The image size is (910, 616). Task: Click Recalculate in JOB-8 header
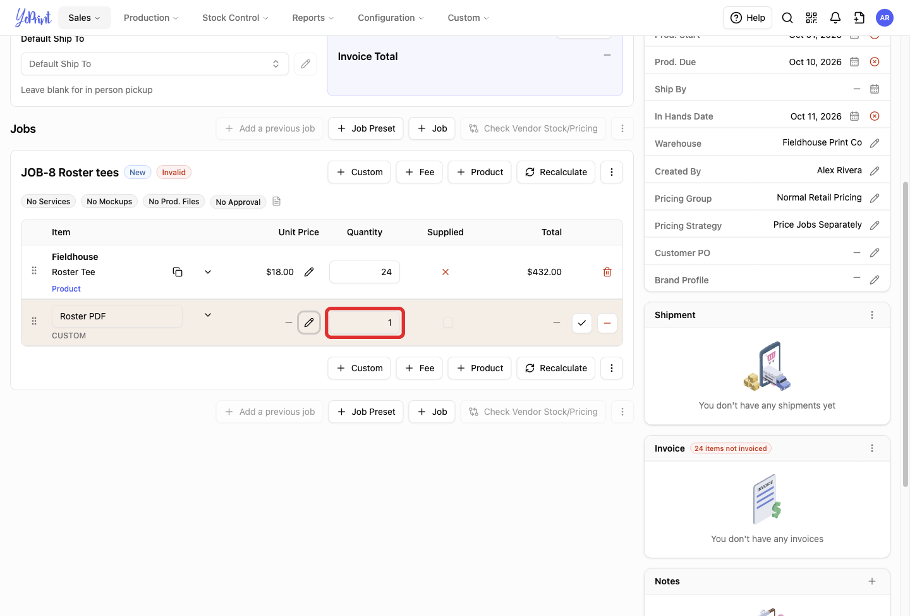coord(556,172)
